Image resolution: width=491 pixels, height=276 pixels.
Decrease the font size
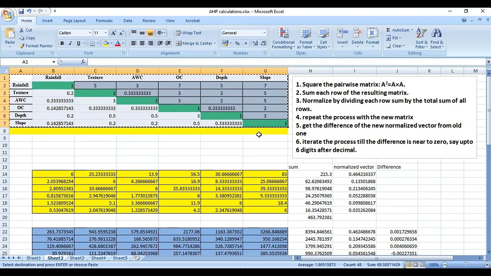122,33
